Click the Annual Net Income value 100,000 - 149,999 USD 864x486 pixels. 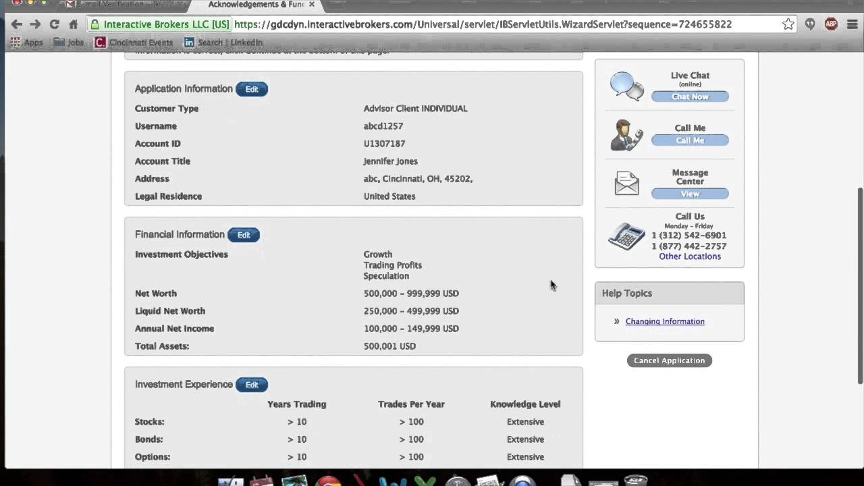[x=411, y=329]
